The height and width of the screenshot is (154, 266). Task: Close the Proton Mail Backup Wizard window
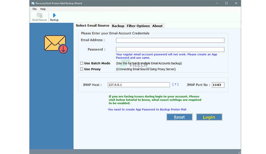click(236, 3)
